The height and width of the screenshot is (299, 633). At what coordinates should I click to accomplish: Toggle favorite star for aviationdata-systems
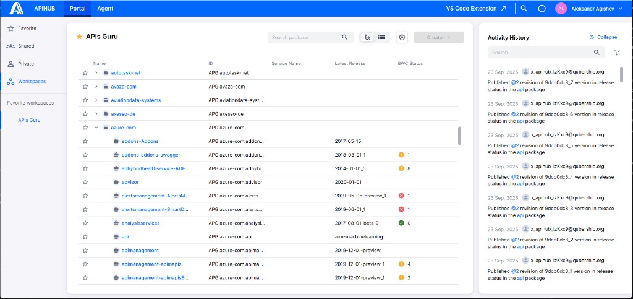85,100
